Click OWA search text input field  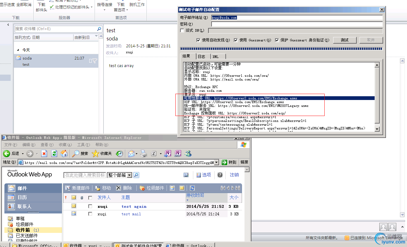tap(85, 175)
